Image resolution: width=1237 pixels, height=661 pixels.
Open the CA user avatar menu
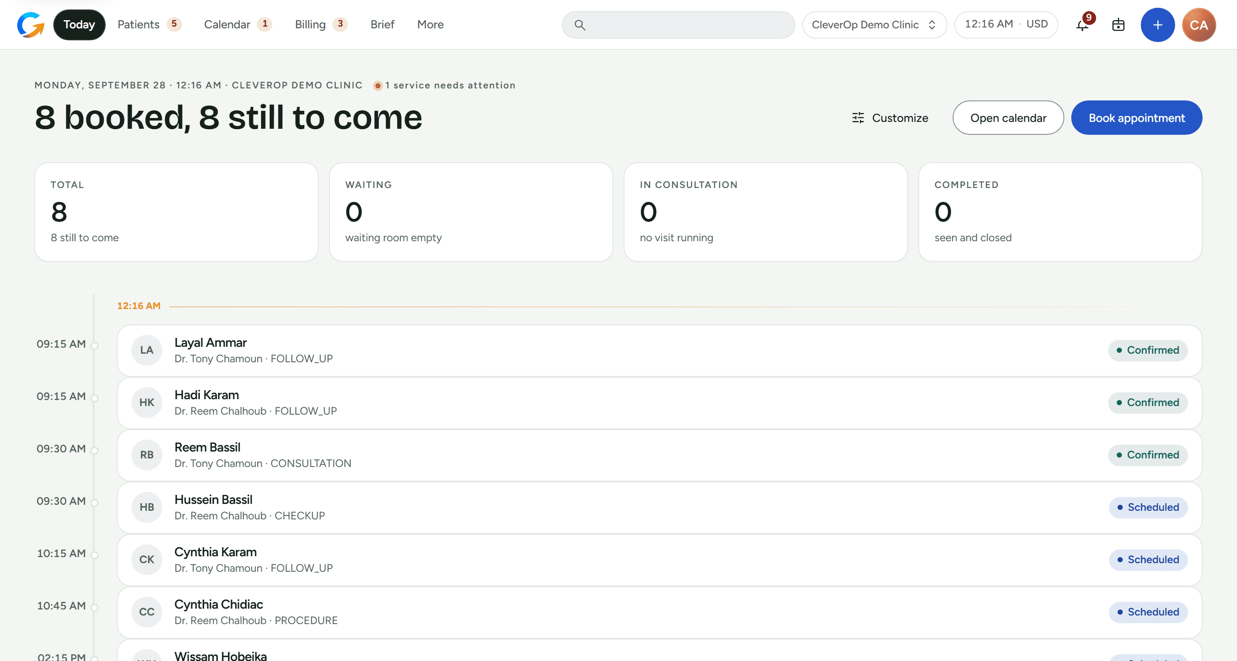(x=1199, y=24)
